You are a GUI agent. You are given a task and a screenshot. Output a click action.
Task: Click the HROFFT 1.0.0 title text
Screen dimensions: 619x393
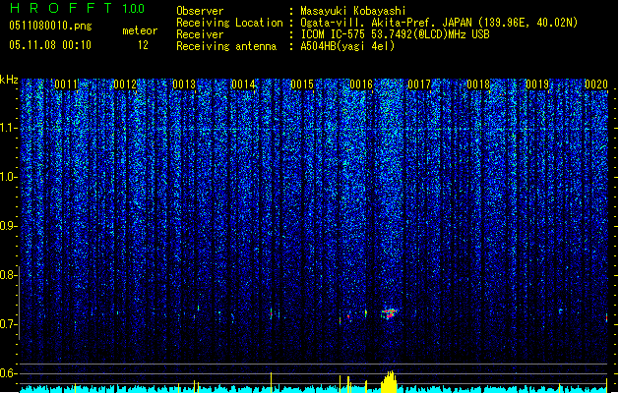click(78, 8)
